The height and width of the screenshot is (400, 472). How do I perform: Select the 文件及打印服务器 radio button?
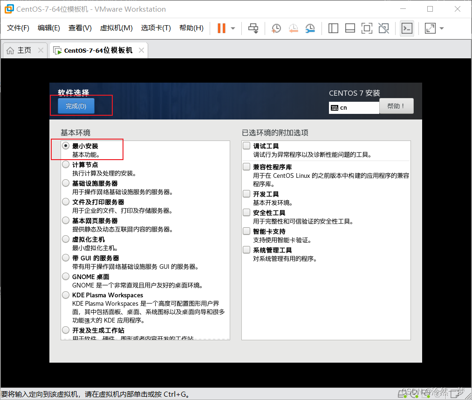(66, 202)
